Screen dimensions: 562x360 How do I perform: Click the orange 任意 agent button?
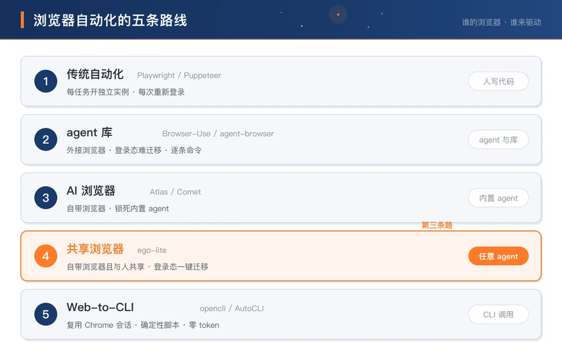tap(498, 256)
